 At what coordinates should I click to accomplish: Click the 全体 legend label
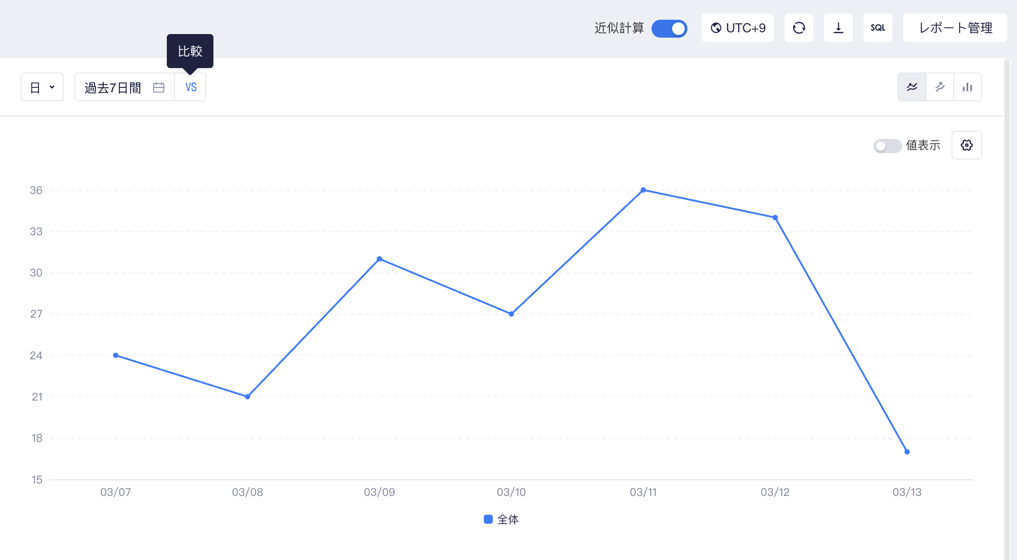(x=508, y=519)
